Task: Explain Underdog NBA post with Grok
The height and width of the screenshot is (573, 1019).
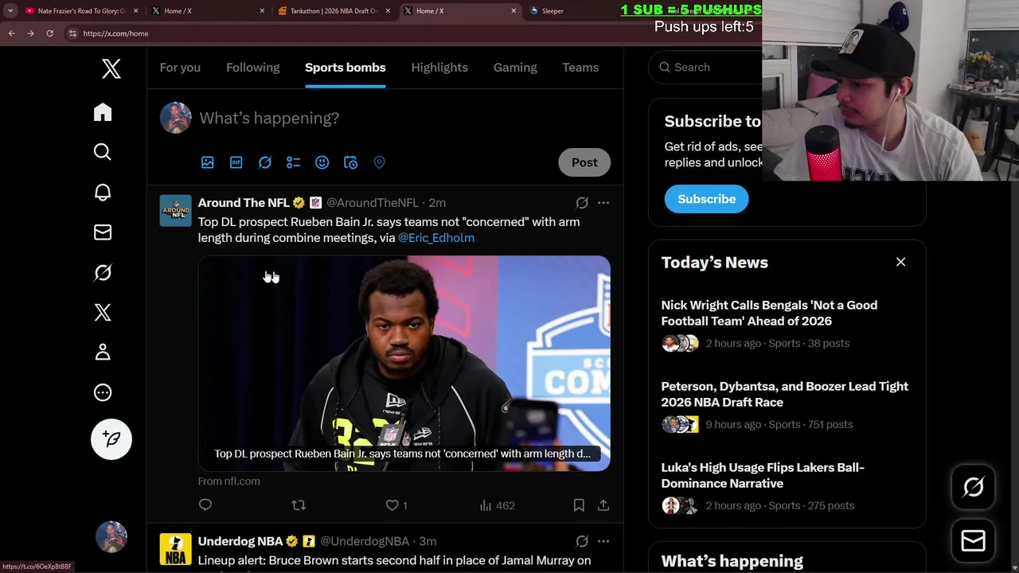Action: (582, 541)
